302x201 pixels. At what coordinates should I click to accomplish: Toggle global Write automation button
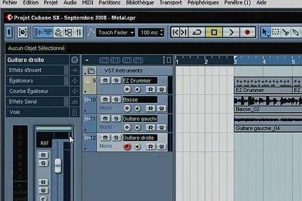pyautogui.click(x=138, y=60)
